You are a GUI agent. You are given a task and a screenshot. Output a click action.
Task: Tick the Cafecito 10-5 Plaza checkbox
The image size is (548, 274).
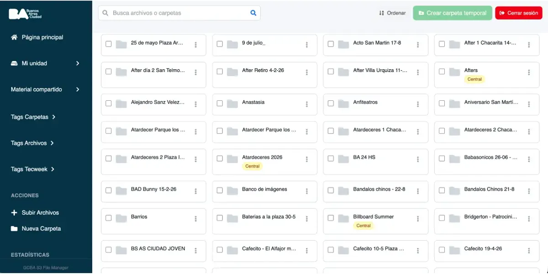tap(331, 250)
